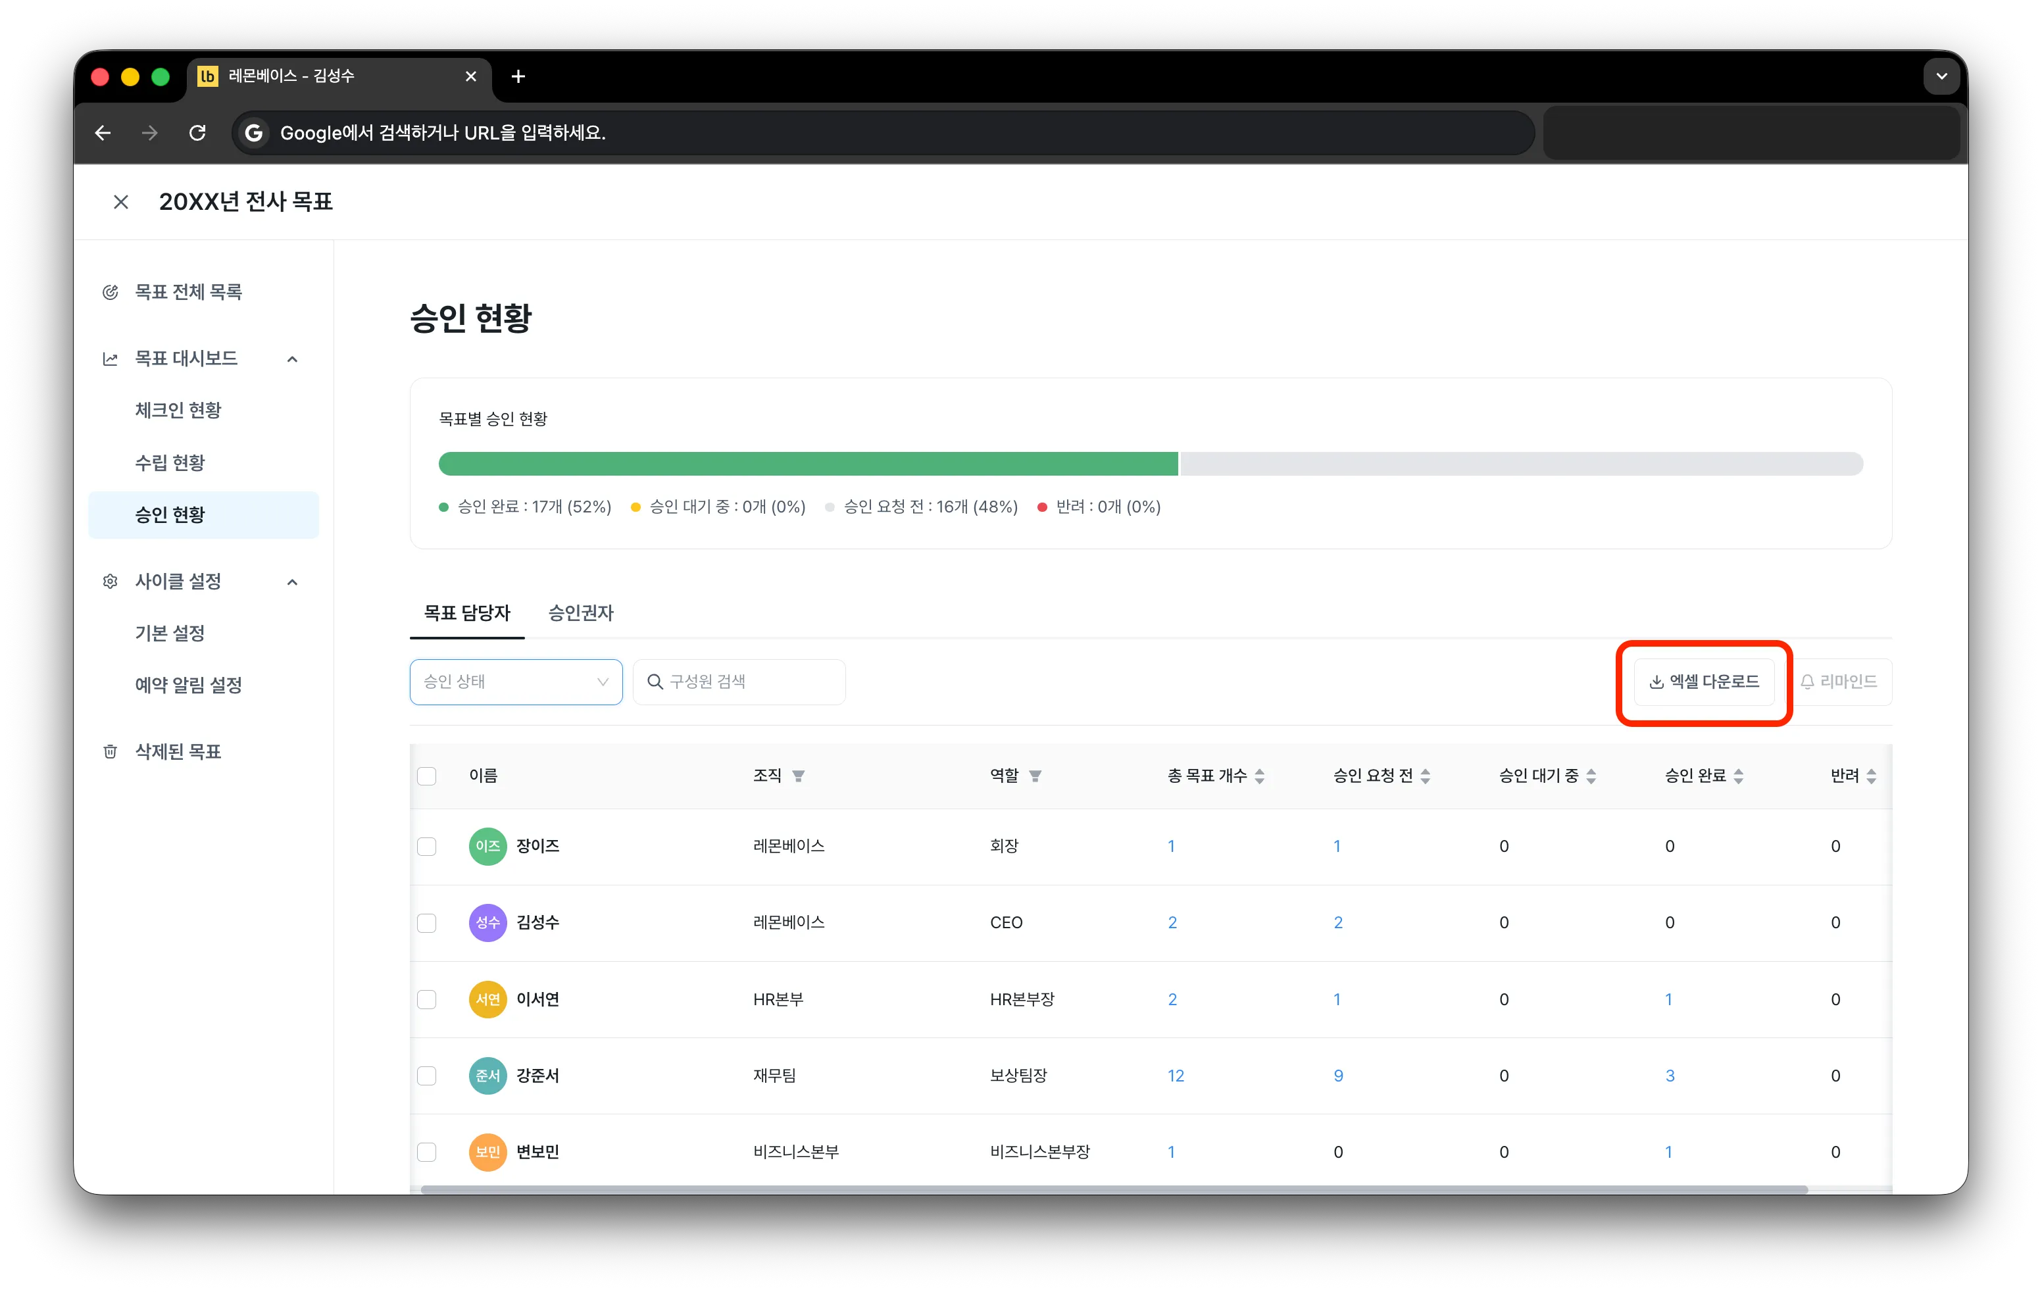This screenshot has width=2042, height=1292.
Task: Click the browser back arrow
Action: click(103, 133)
